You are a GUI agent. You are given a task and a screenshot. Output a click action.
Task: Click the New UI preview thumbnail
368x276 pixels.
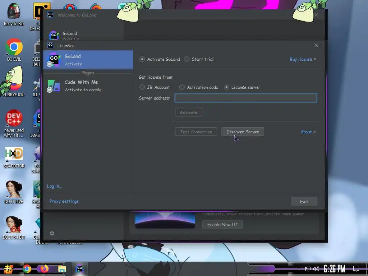pyautogui.click(x=165, y=220)
